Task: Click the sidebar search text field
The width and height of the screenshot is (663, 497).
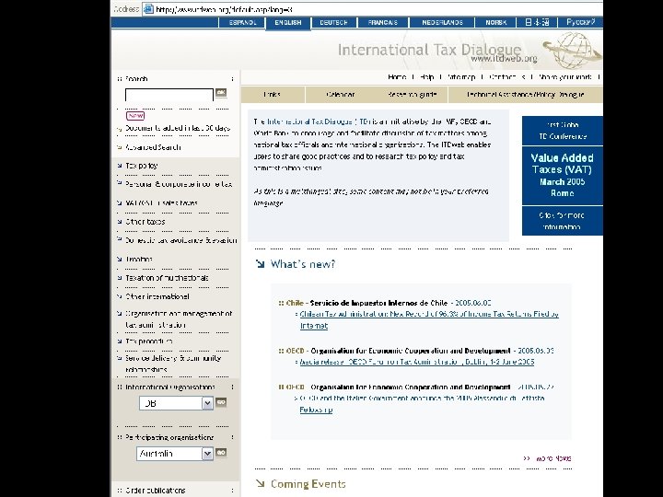Action: click(x=169, y=95)
